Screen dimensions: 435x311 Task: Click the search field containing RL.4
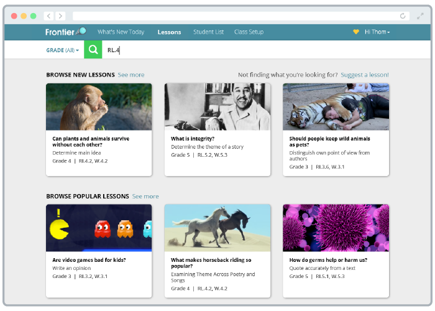(x=249, y=50)
